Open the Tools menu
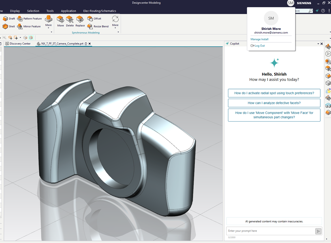Screen dimensions: 331x243 50,11
